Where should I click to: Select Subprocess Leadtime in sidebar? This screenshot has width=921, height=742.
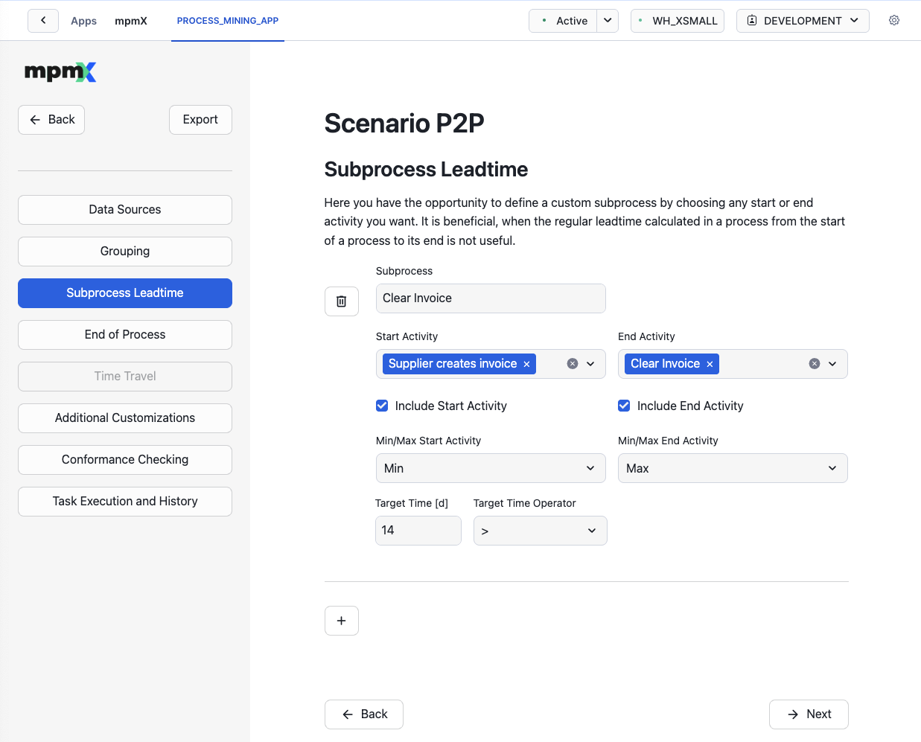click(x=125, y=293)
